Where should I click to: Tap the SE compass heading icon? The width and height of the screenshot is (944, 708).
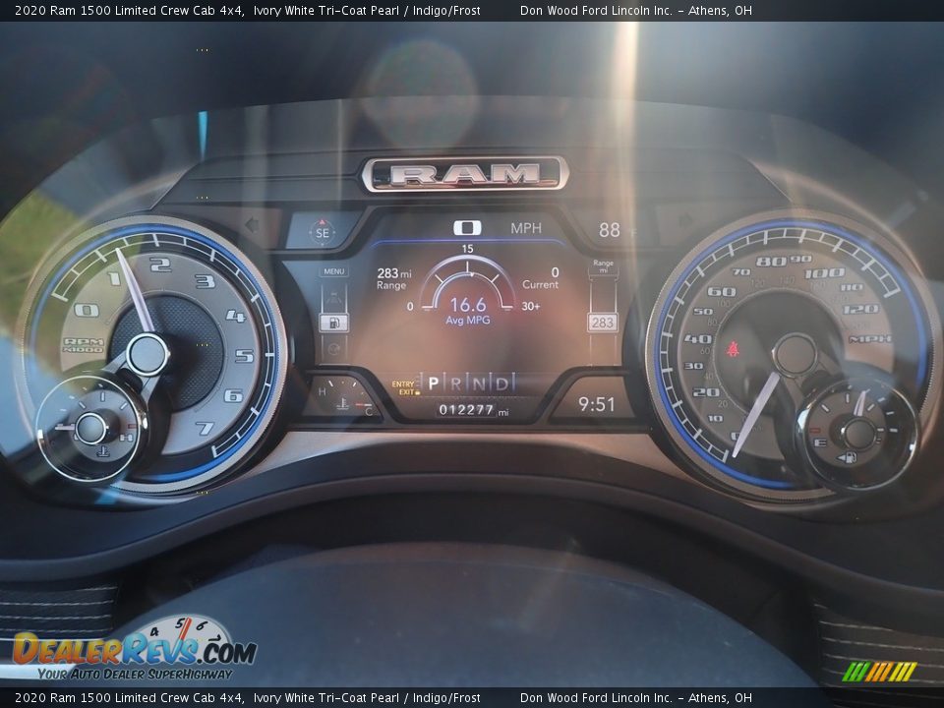323,232
